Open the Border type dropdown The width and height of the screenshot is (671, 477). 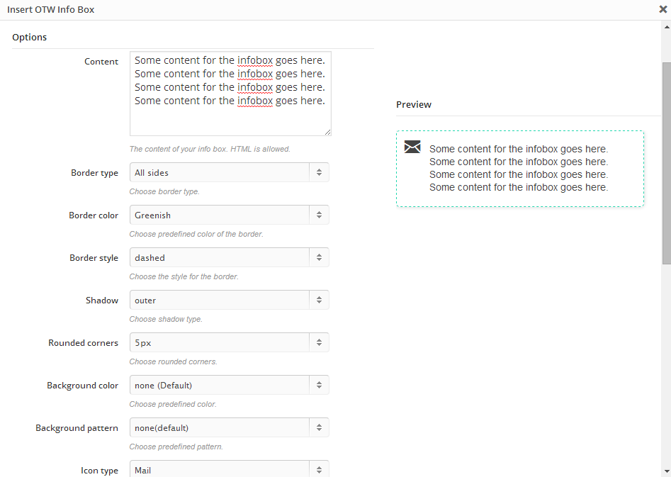(x=230, y=172)
